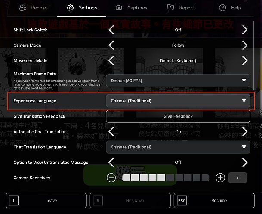Click the Automatic Chat Translation "On" value
Screen dimensions: 262x214
178,132
